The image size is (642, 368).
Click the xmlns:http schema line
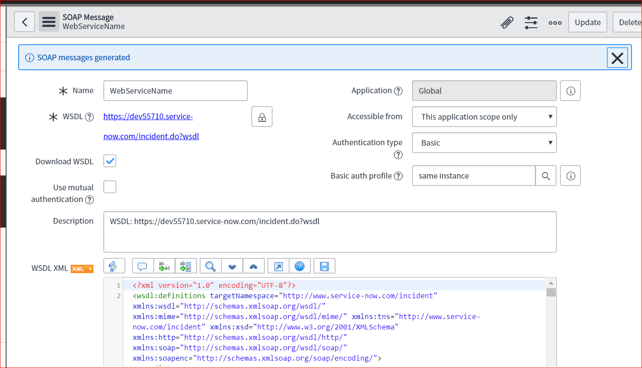(240, 337)
